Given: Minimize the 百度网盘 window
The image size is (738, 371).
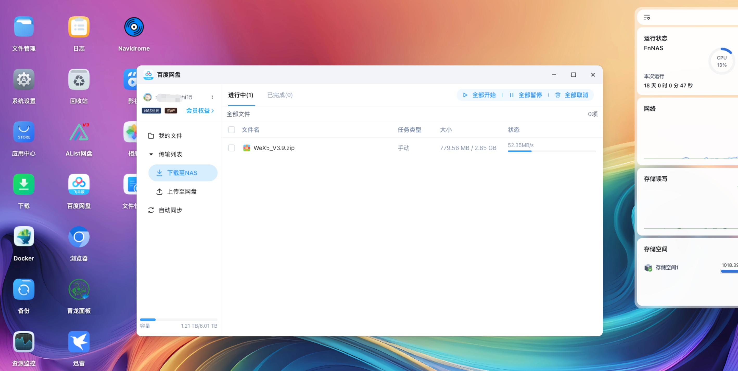Looking at the screenshot, I should (x=554, y=75).
